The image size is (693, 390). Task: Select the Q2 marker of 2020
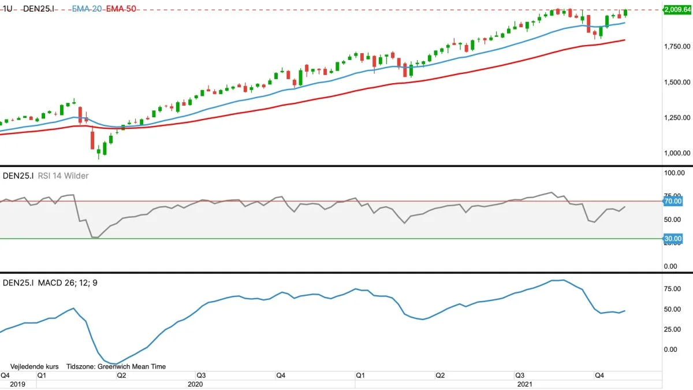pos(122,376)
